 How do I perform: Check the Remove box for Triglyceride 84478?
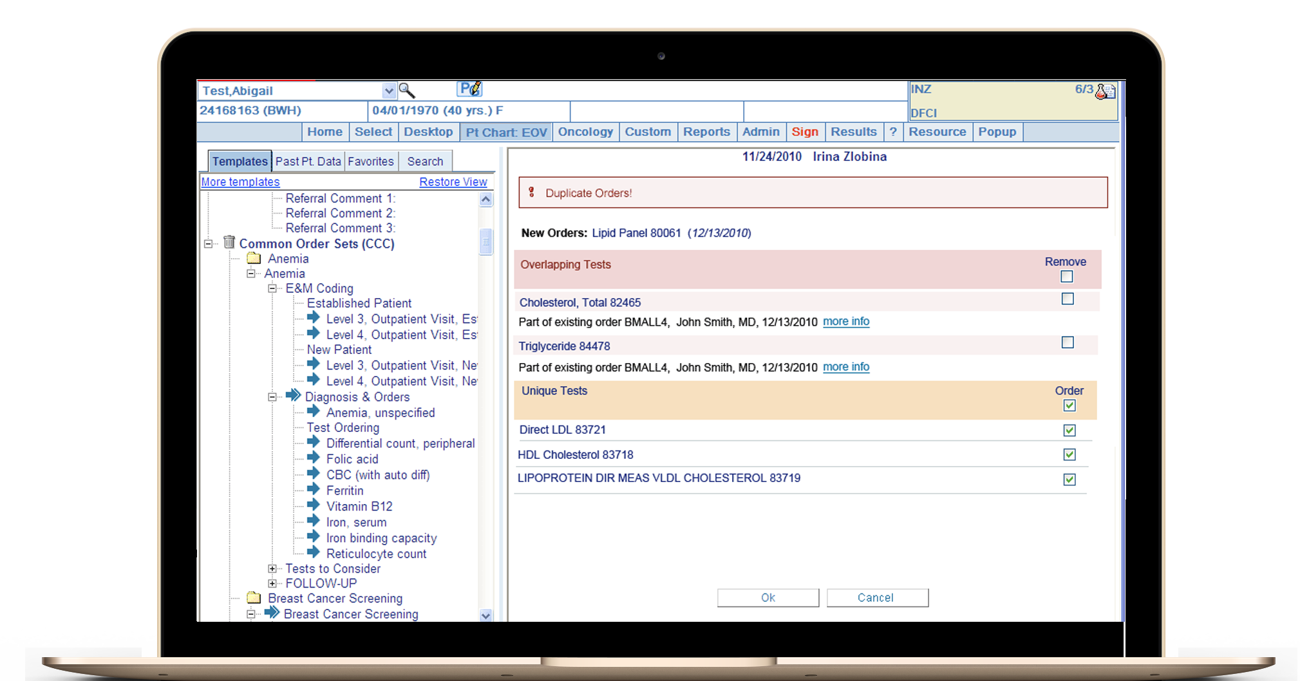click(1067, 343)
